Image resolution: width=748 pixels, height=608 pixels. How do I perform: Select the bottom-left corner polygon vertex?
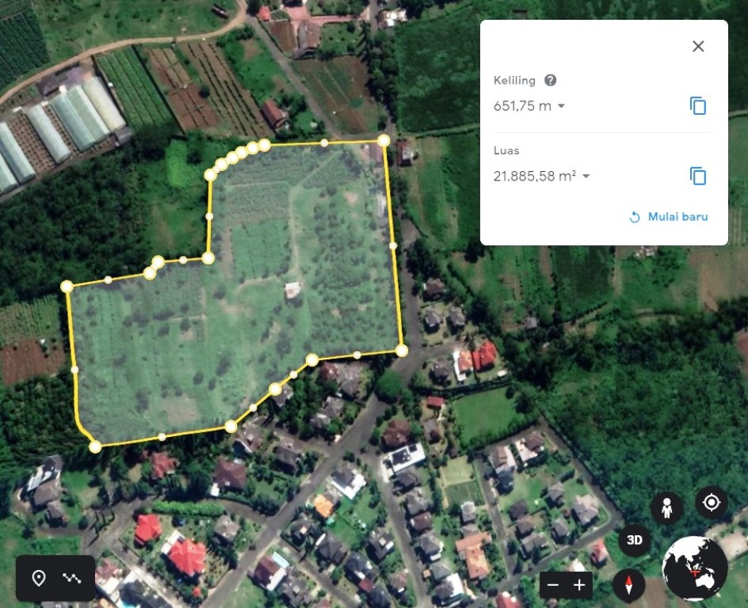[x=95, y=447]
